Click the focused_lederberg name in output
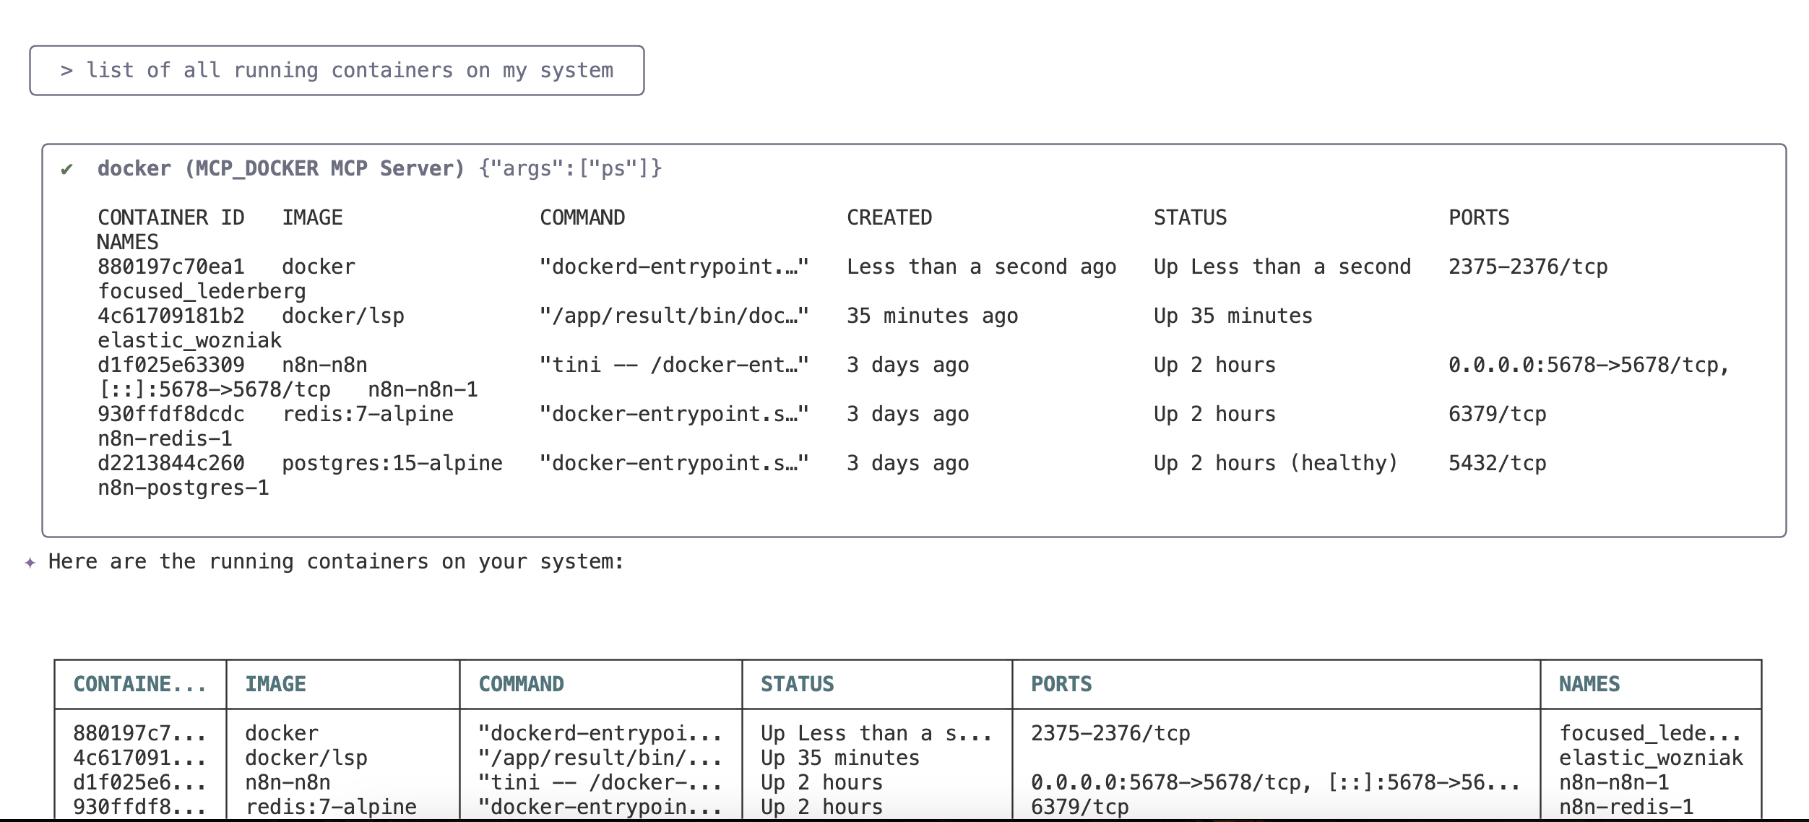The height and width of the screenshot is (822, 1809). pyautogui.click(x=202, y=292)
